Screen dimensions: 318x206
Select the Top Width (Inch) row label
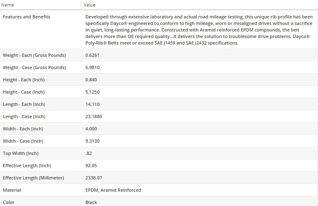tap(20, 153)
